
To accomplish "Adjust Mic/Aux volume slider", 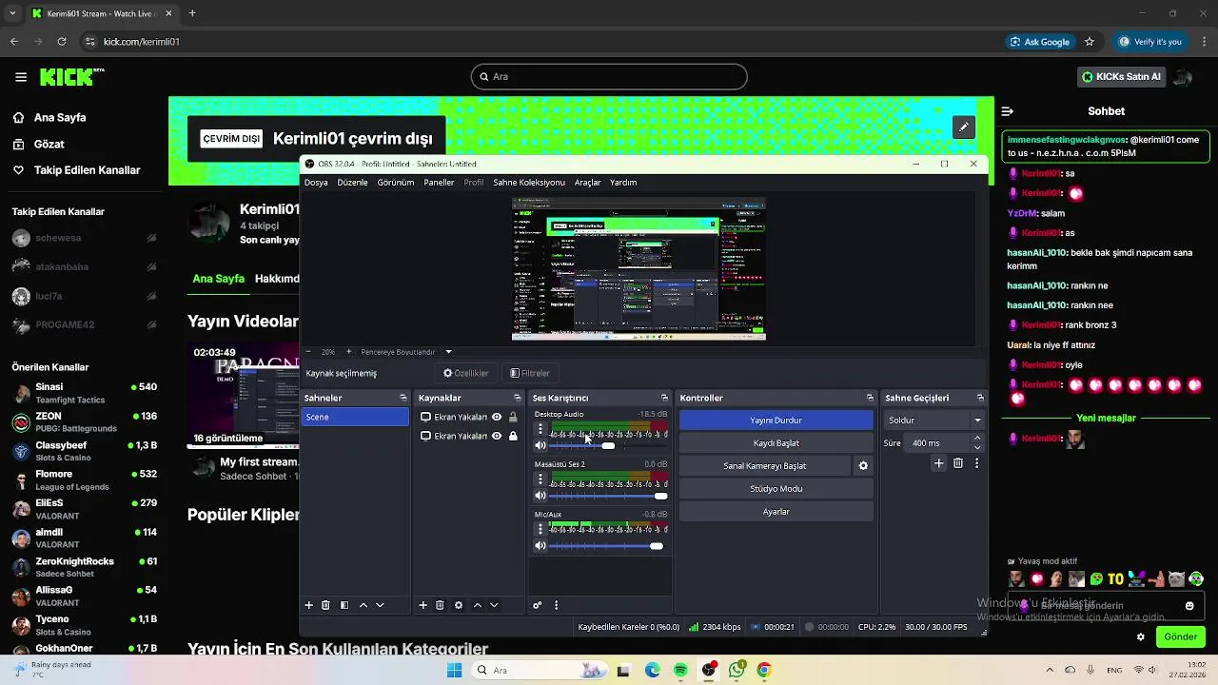I will pyautogui.click(x=608, y=546).
